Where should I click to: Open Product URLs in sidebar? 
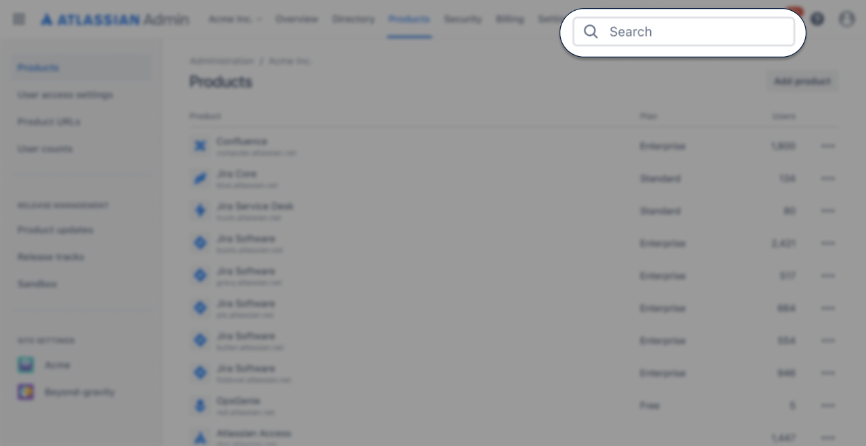click(49, 122)
